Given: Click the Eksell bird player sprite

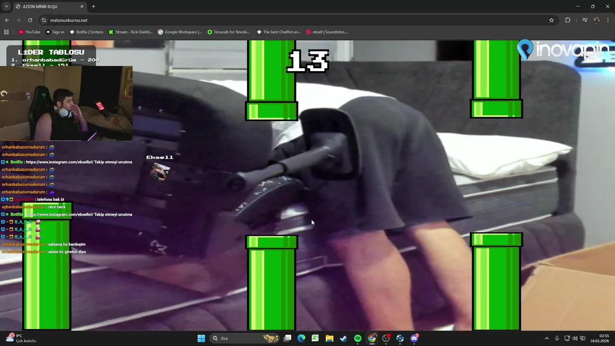Looking at the screenshot, I should [160, 172].
